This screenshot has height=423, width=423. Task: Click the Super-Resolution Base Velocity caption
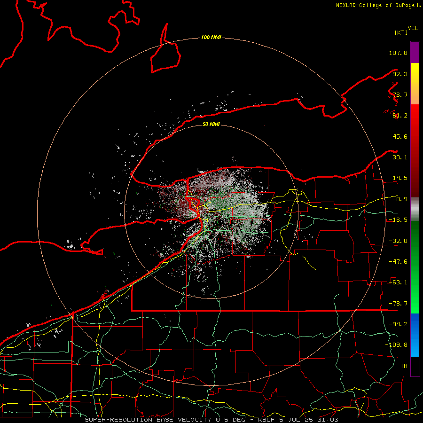point(211,420)
